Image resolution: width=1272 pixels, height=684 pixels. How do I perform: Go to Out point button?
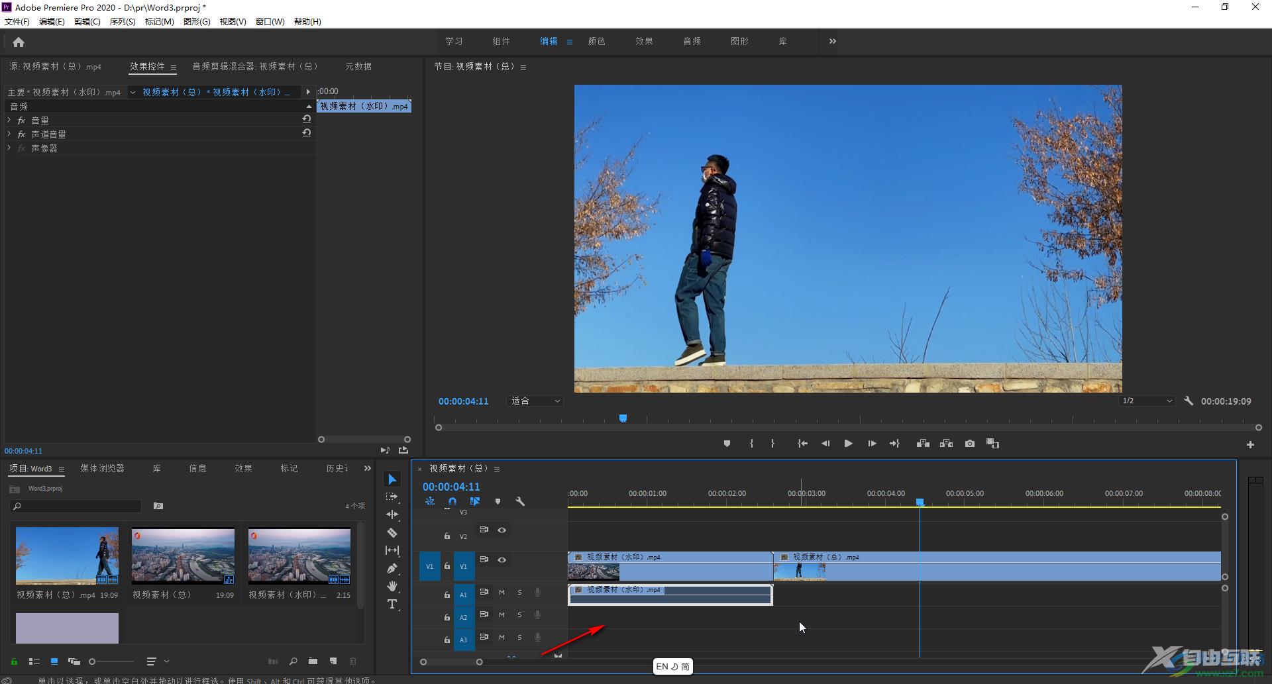pyautogui.click(x=894, y=444)
